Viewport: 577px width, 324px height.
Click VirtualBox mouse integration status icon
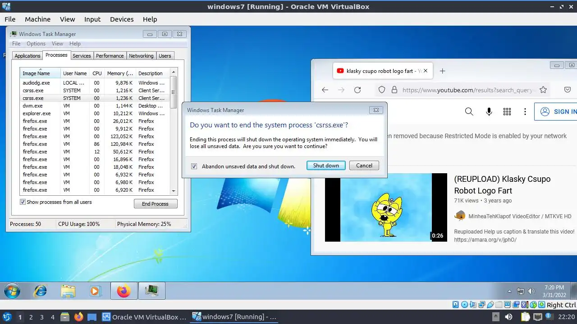click(x=533, y=305)
